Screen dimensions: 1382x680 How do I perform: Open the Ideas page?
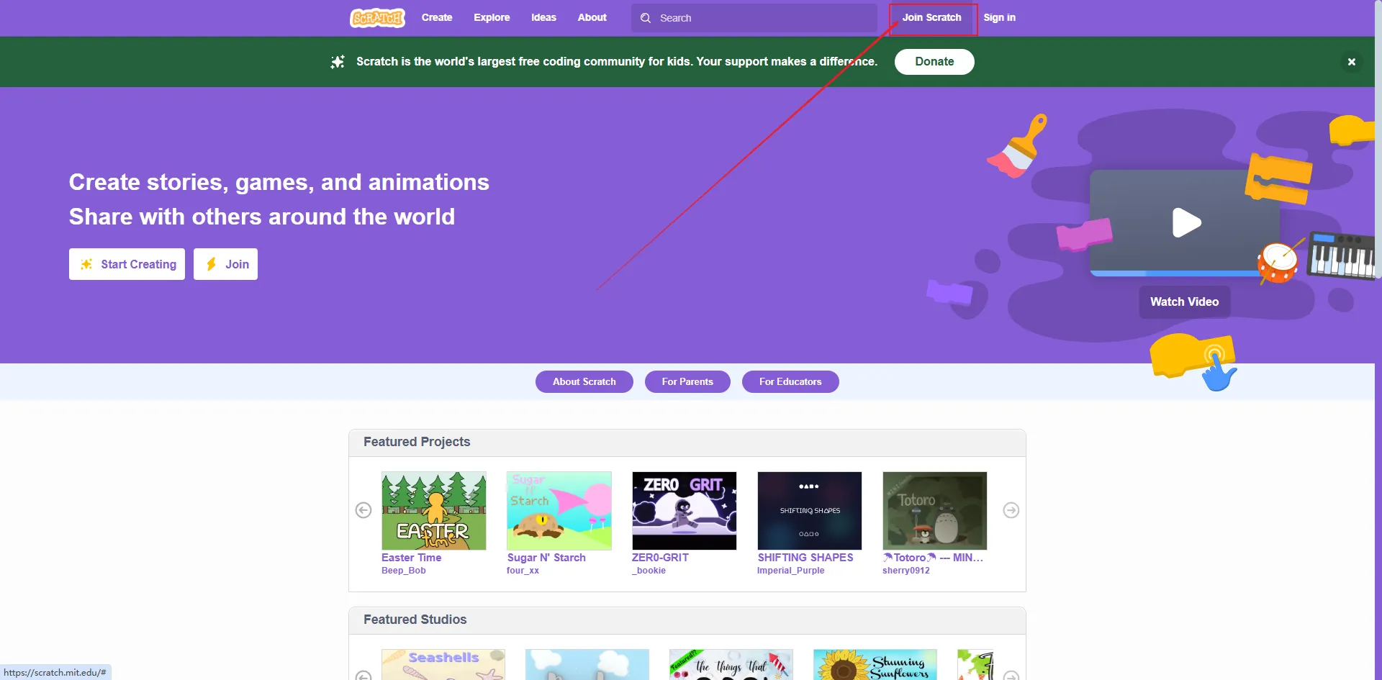coord(543,17)
